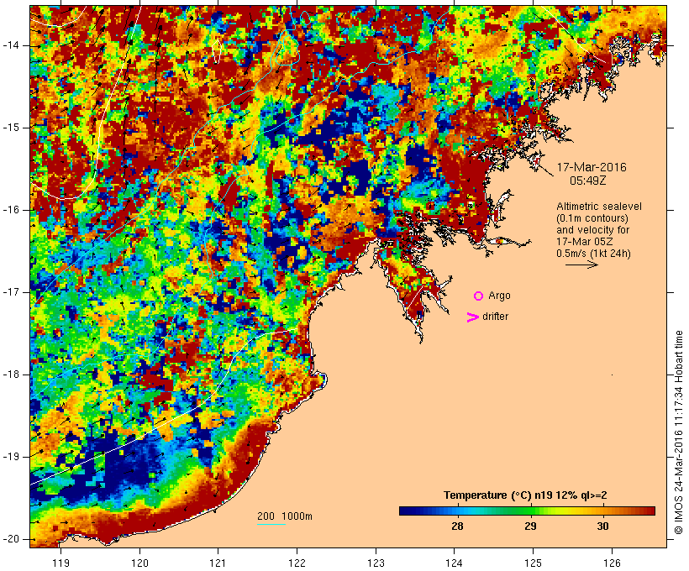Click the '0.5m/s (1kt 24h)' text

593,254
